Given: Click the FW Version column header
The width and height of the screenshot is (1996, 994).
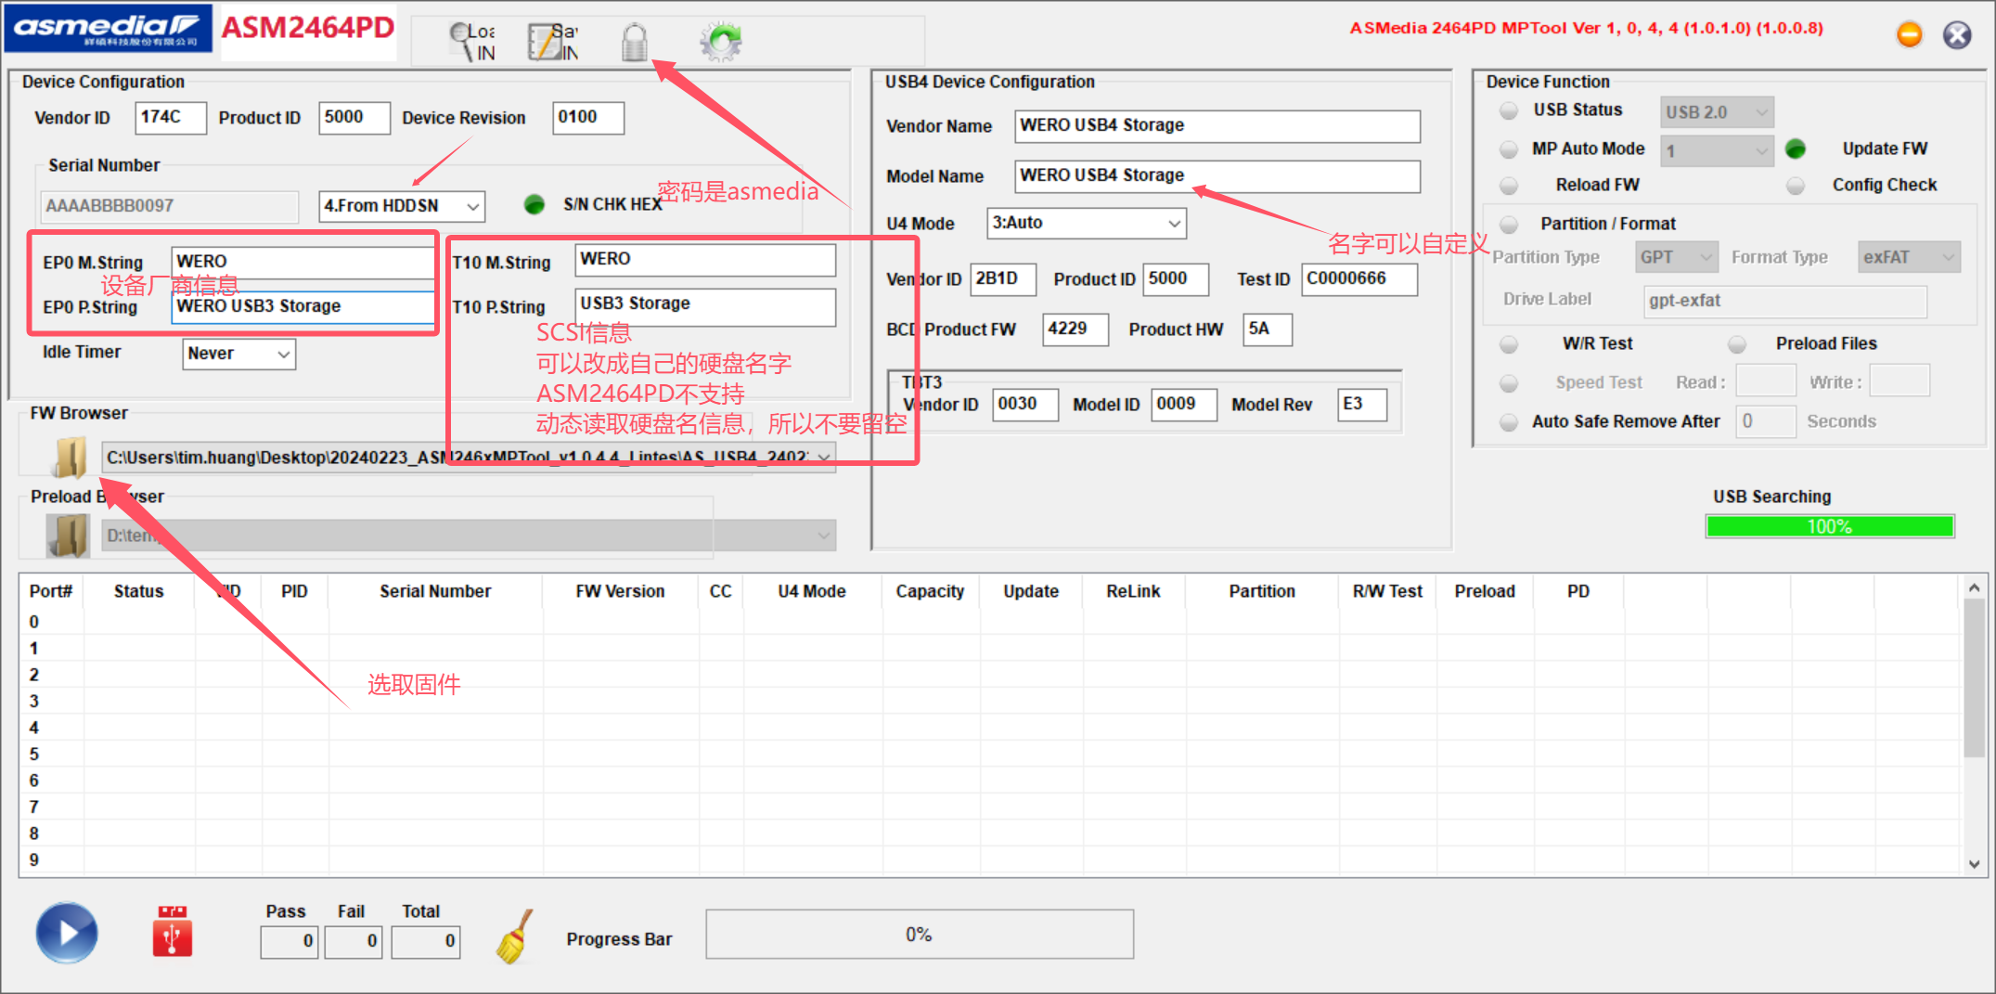Looking at the screenshot, I should tap(620, 591).
